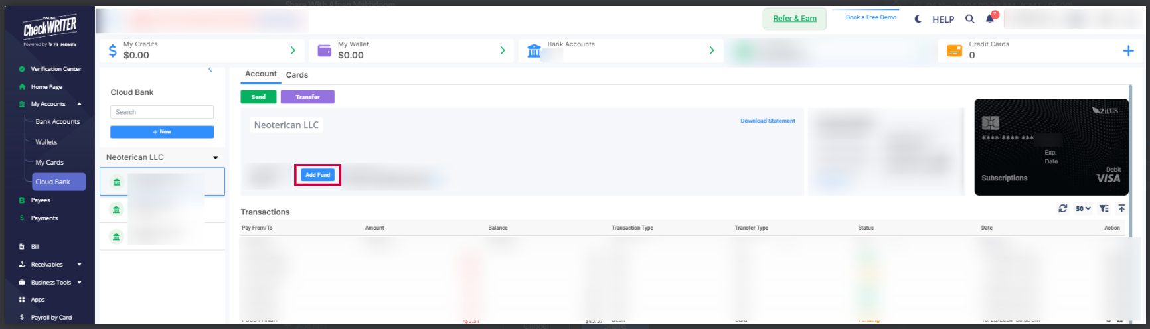Sort by Transfer Type column header
This screenshot has width=1150, height=329.
pos(752,228)
